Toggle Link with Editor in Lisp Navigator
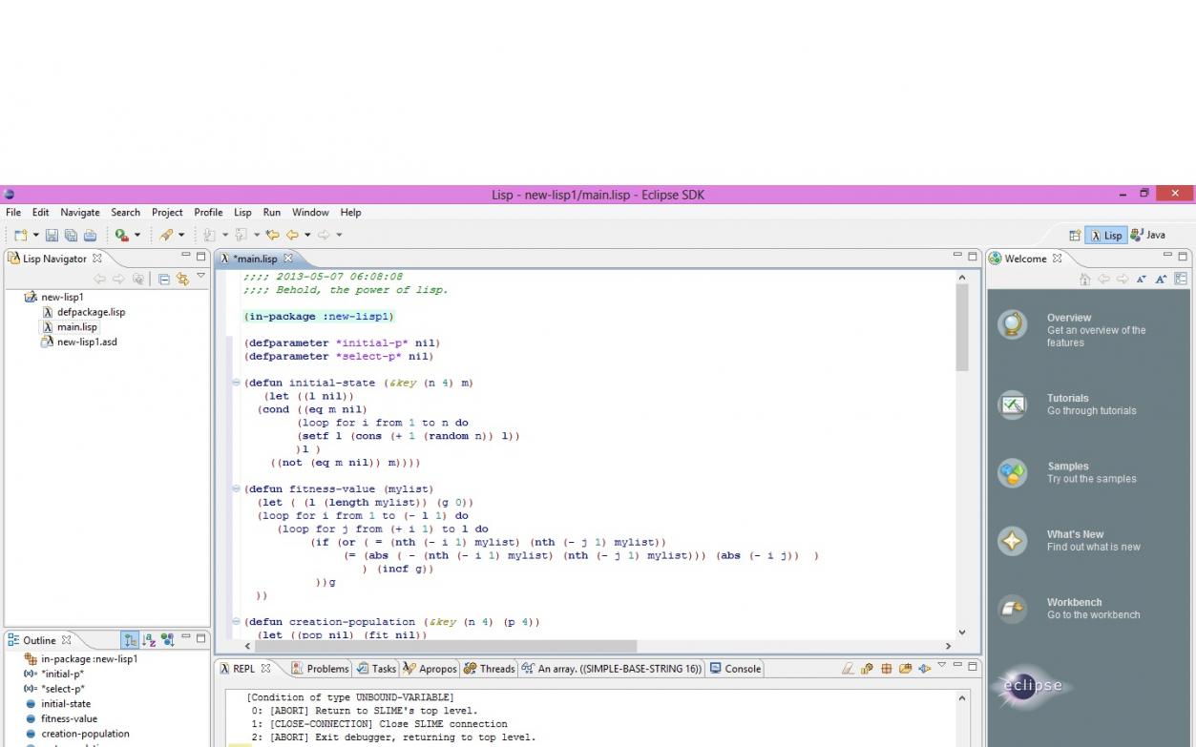 [x=182, y=280]
